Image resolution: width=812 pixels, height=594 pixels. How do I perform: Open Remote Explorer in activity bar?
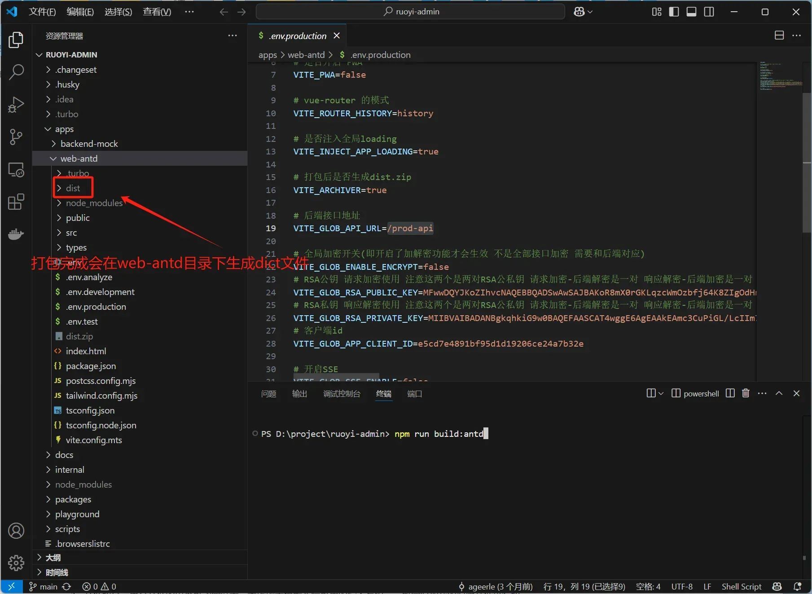pos(16,170)
